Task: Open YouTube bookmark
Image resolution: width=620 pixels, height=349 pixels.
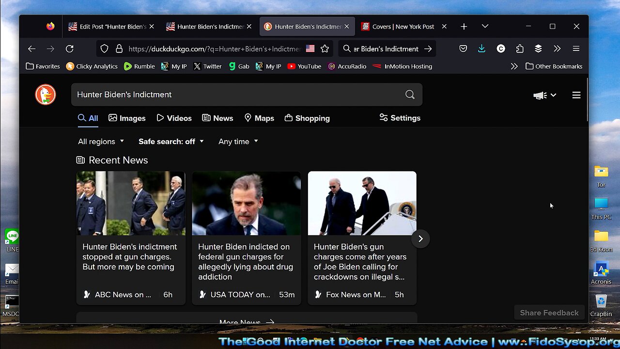Action: coord(304,66)
